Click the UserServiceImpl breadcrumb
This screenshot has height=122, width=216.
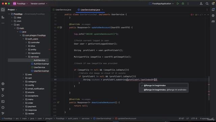point(102,119)
